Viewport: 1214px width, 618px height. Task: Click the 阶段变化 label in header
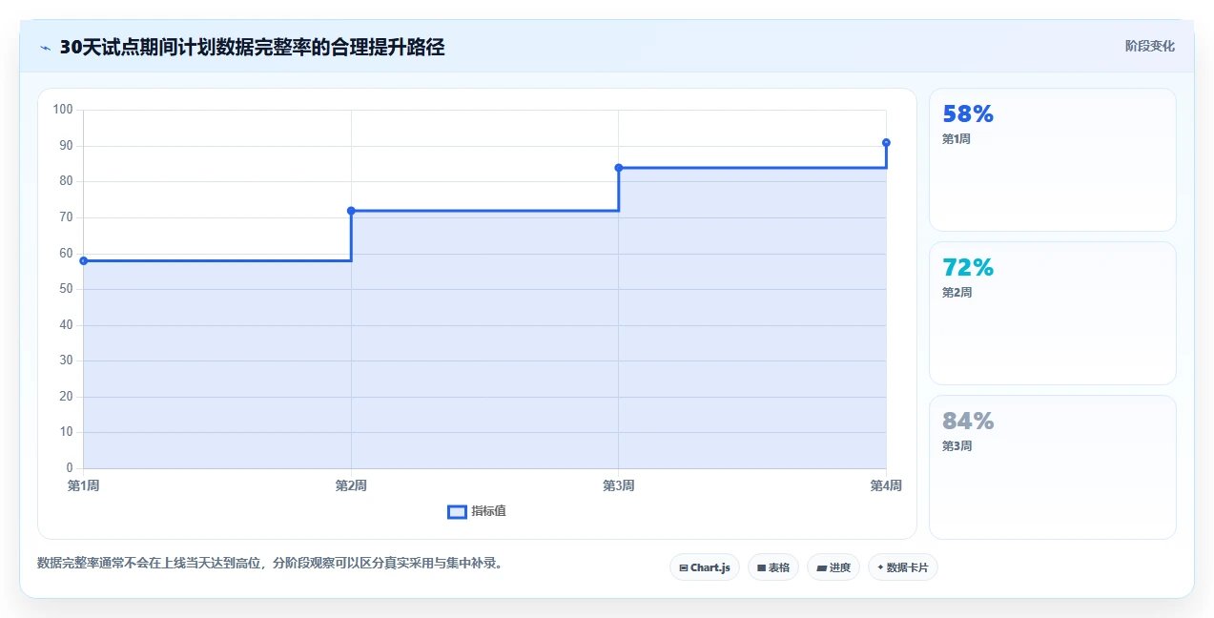click(1149, 46)
